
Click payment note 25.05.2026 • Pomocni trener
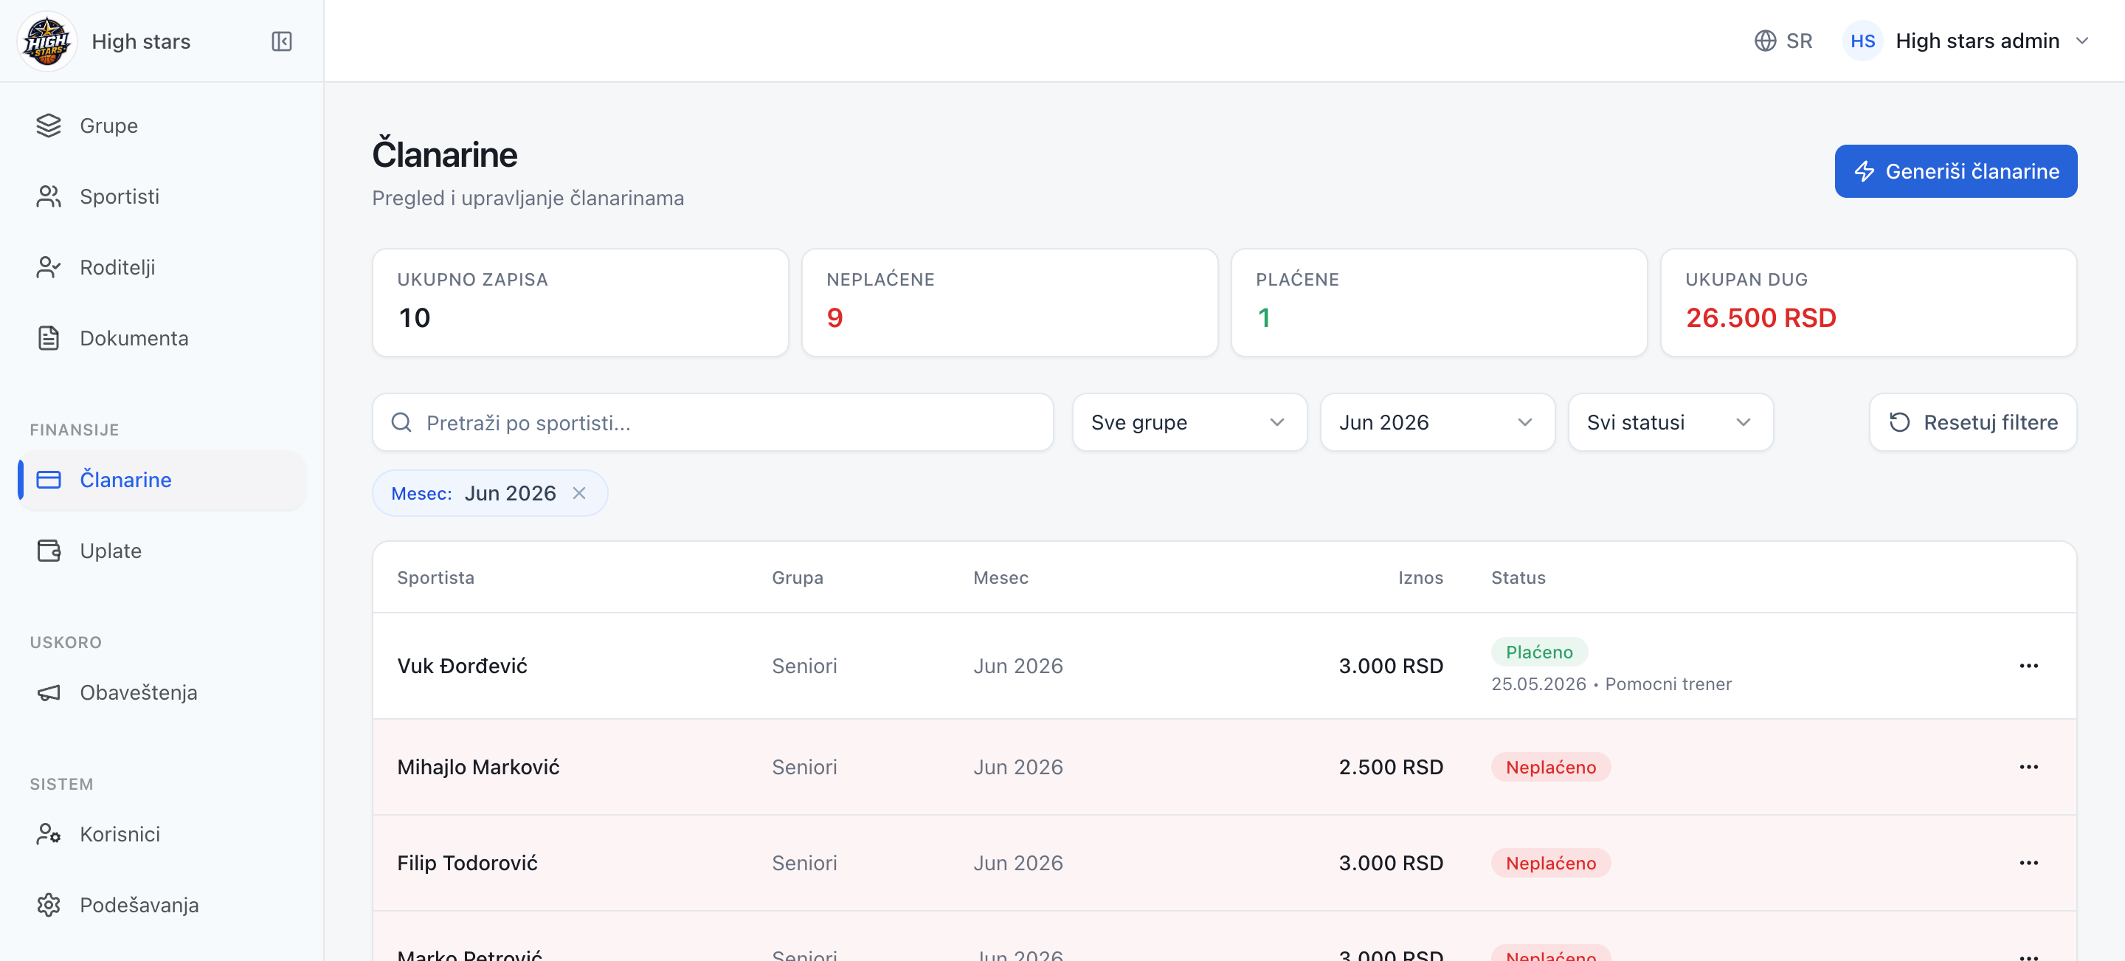(x=1611, y=685)
